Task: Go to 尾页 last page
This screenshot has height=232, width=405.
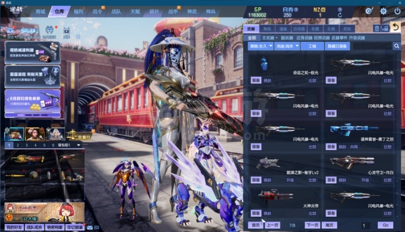Action: [x=329, y=225]
